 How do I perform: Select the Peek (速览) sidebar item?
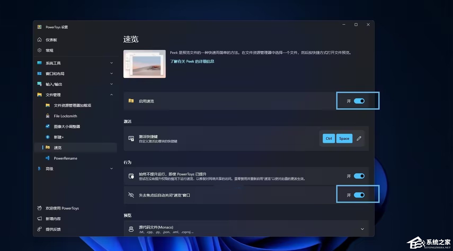pos(75,147)
